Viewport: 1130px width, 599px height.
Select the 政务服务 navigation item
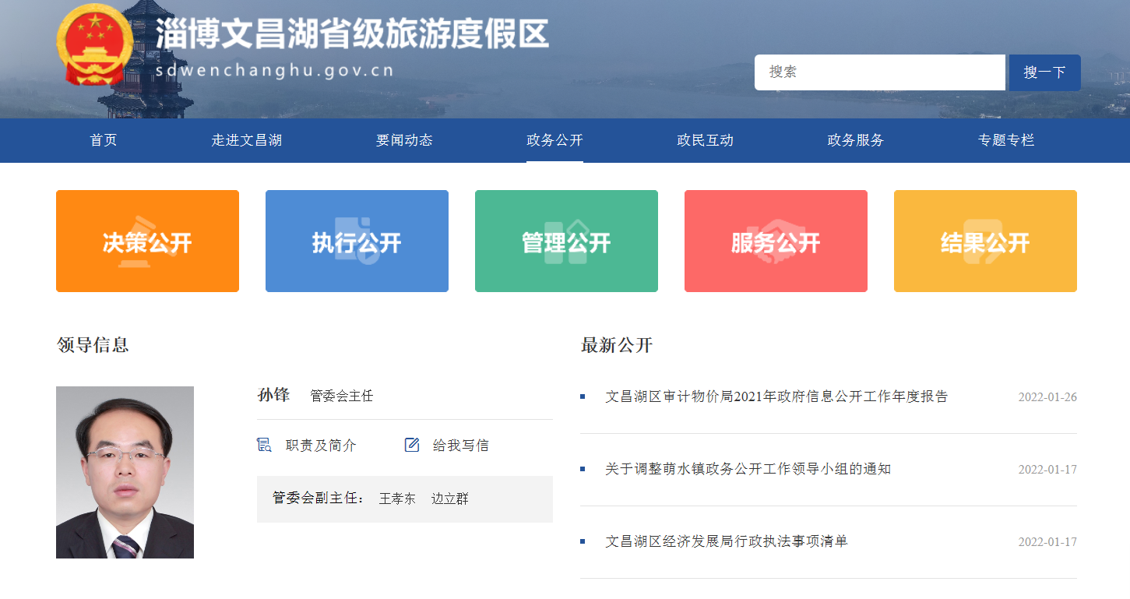[855, 141]
